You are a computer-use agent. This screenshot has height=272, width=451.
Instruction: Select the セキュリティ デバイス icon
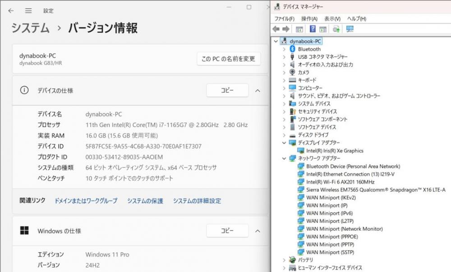pyautogui.click(x=293, y=111)
